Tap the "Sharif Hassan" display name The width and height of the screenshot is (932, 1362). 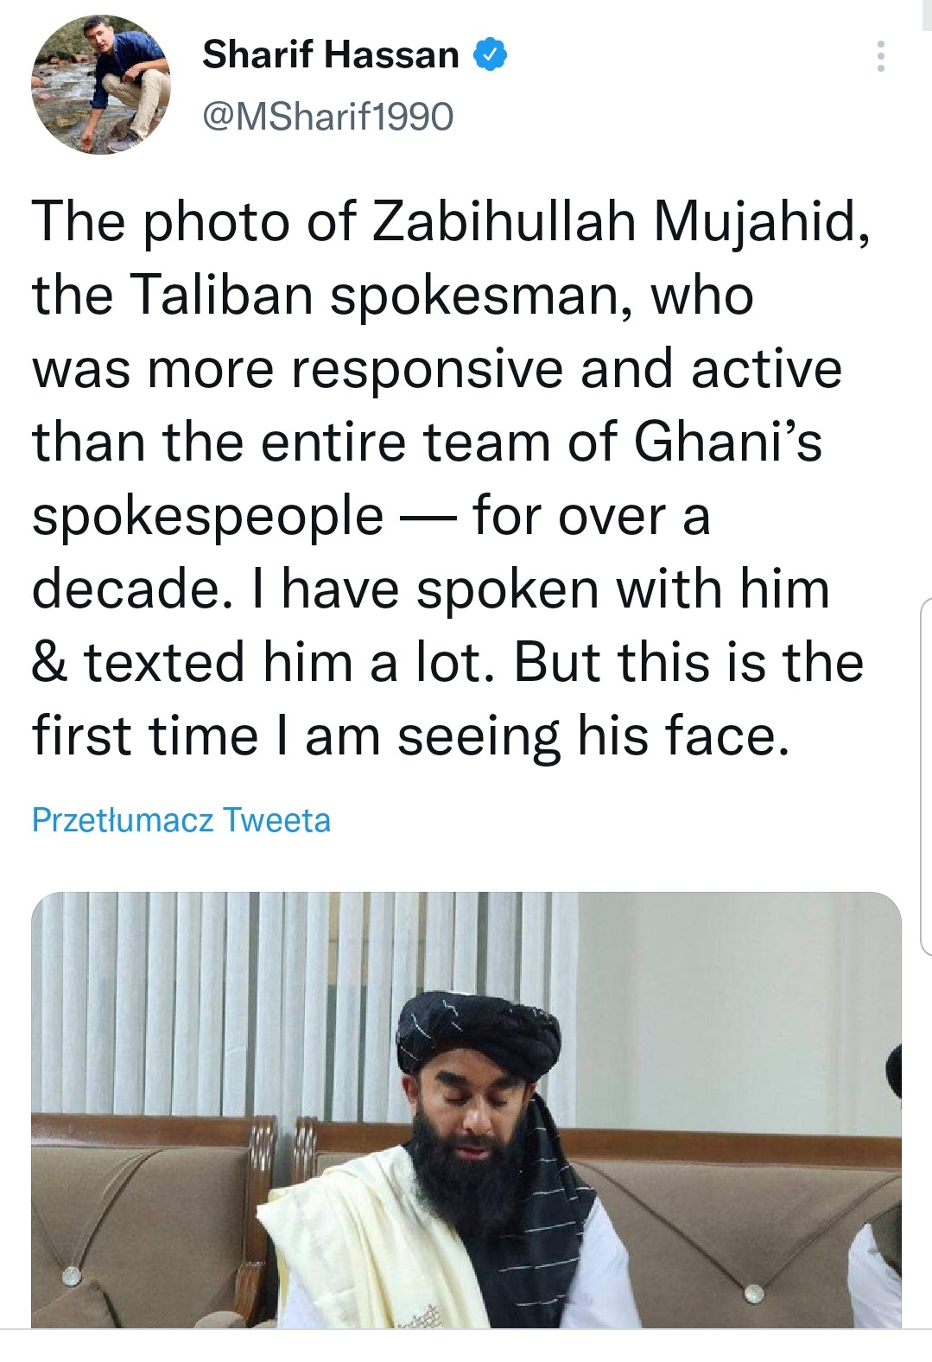tap(330, 55)
